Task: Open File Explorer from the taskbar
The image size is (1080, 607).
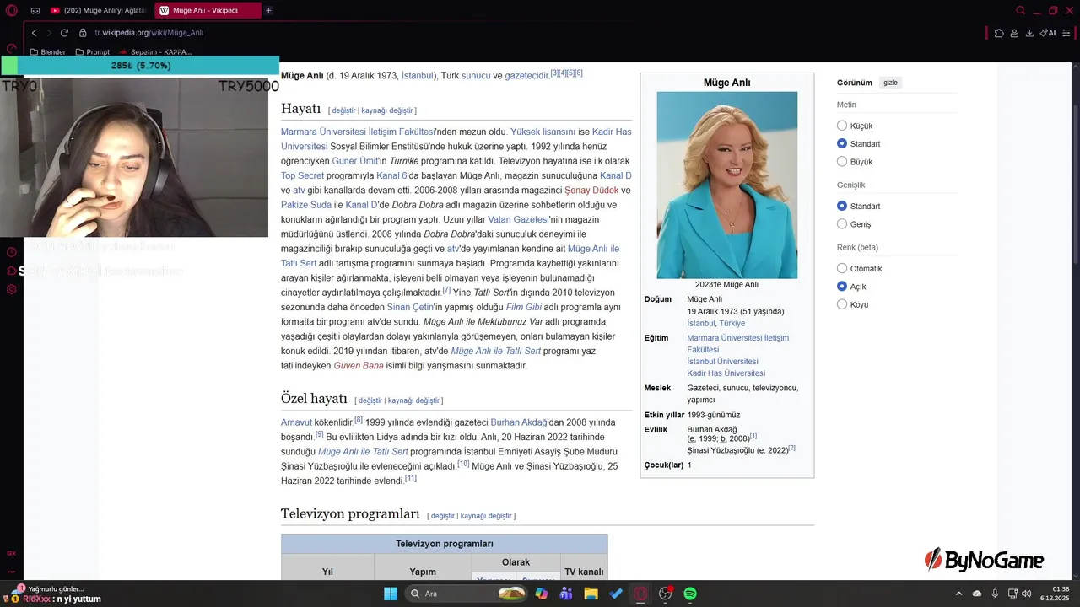Action: 591,594
